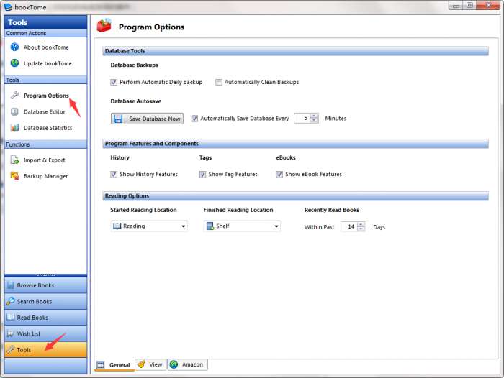The height and width of the screenshot is (378, 504).
Task: Toggle Show History Features checkbox
Action: (114, 174)
